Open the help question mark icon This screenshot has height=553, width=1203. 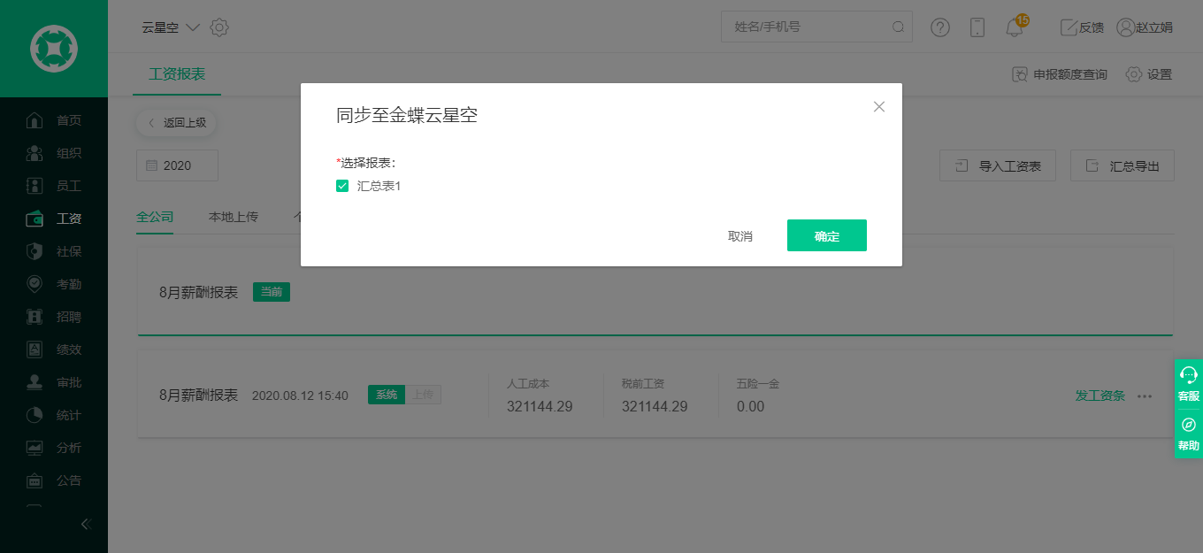940,27
